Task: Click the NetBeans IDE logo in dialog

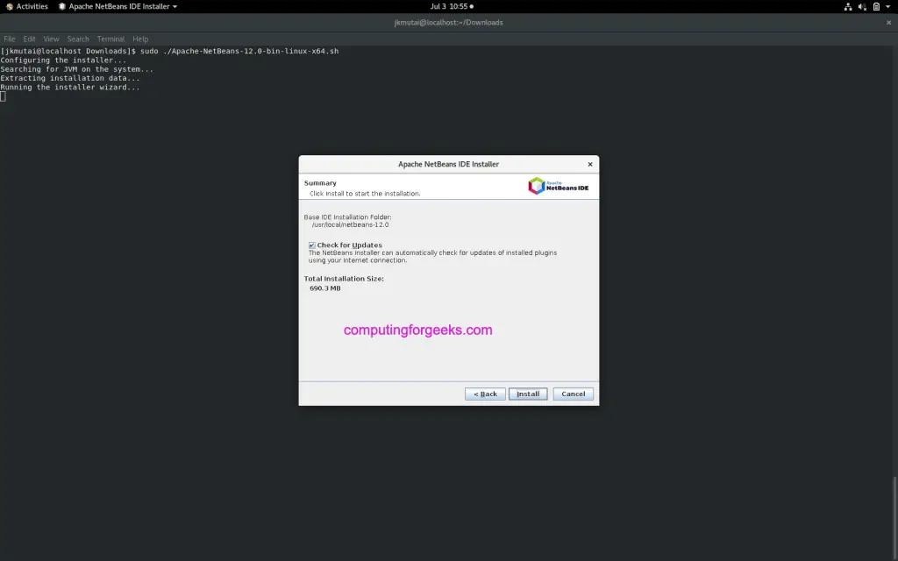Action: [x=558, y=186]
